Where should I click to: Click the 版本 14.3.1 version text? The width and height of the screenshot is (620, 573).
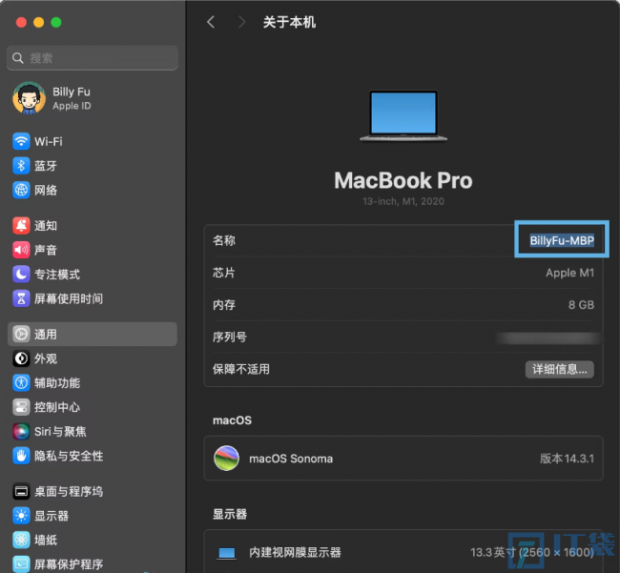tap(567, 459)
